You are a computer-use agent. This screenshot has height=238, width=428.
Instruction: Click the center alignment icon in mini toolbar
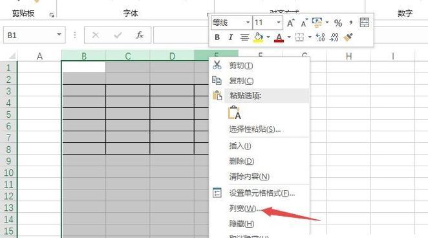pos(244,37)
